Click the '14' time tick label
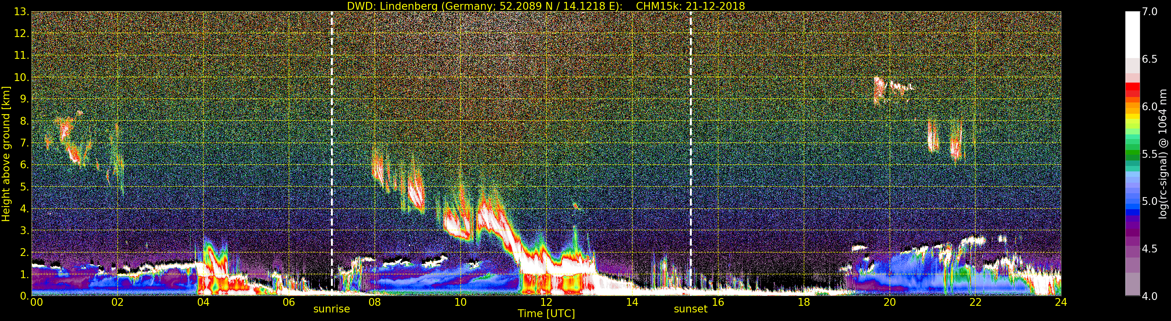This screenshot has height=321, width=1171. coord(632,302)
